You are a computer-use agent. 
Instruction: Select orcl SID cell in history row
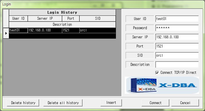[98, 30]
